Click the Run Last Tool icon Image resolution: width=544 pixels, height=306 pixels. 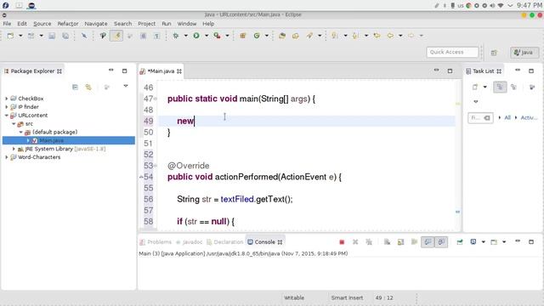218,36
